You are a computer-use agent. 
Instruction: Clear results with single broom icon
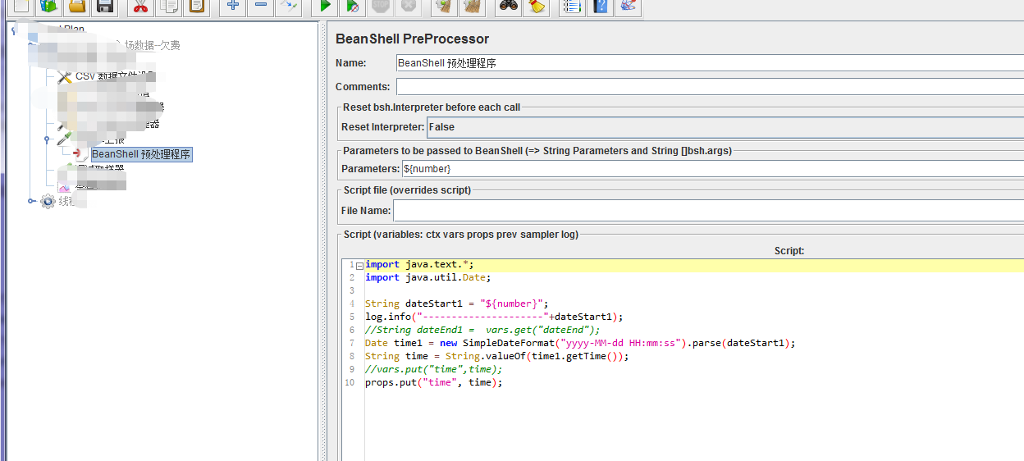pos(444,7)
